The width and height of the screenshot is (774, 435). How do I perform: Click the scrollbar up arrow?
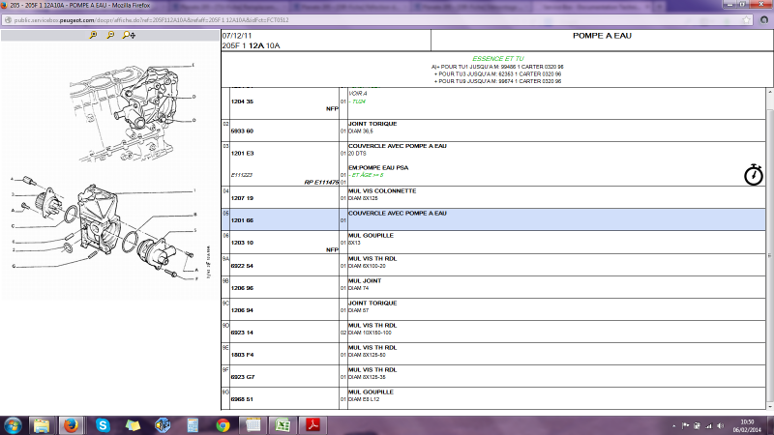(x=769, y=92)
